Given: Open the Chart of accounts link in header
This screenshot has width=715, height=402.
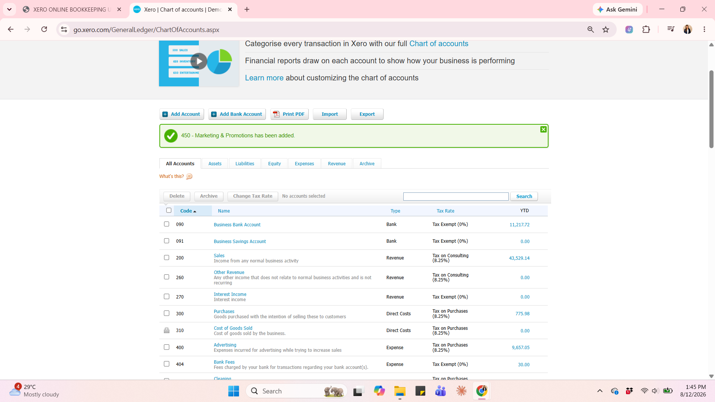Looking at the screenshot, I should (439, 44).
